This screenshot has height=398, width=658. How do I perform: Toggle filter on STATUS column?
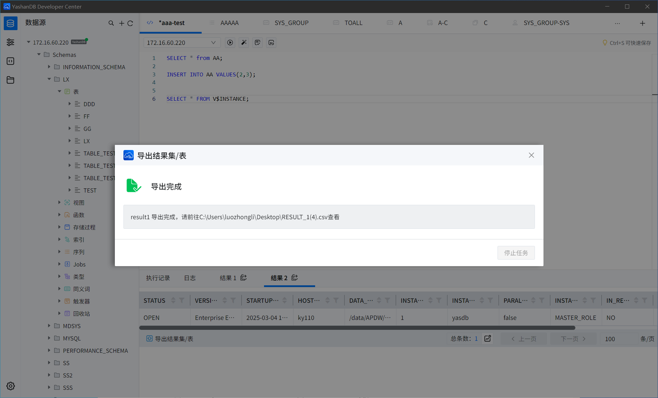pos(182,300)
